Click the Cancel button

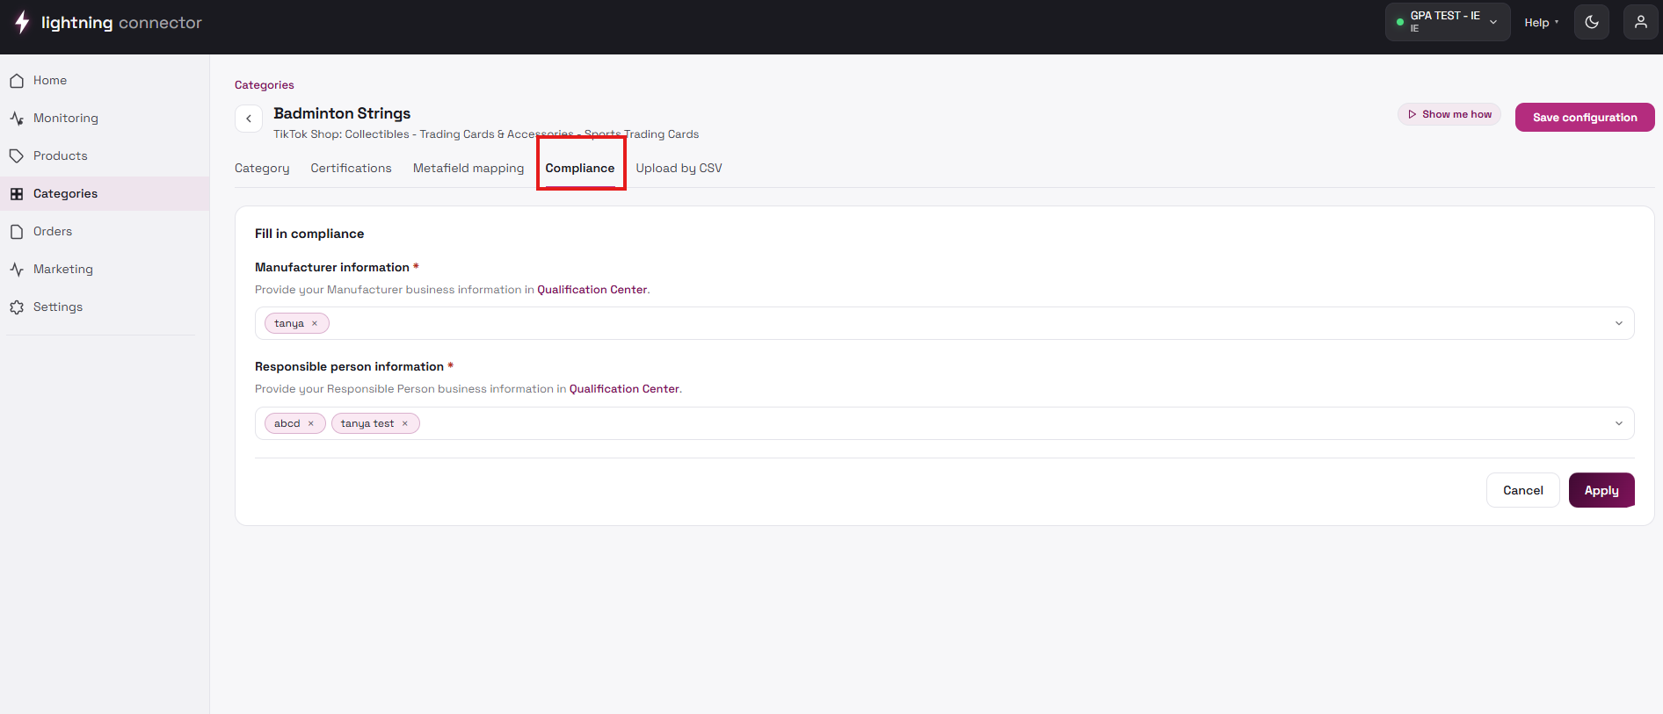pos(1522,491)
